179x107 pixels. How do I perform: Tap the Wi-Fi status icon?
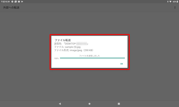click(170, 1)
